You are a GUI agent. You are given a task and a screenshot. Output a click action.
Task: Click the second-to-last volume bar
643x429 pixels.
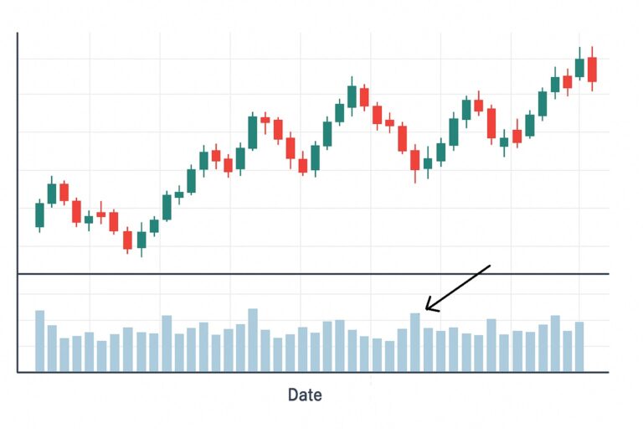[x=567, y=350]
